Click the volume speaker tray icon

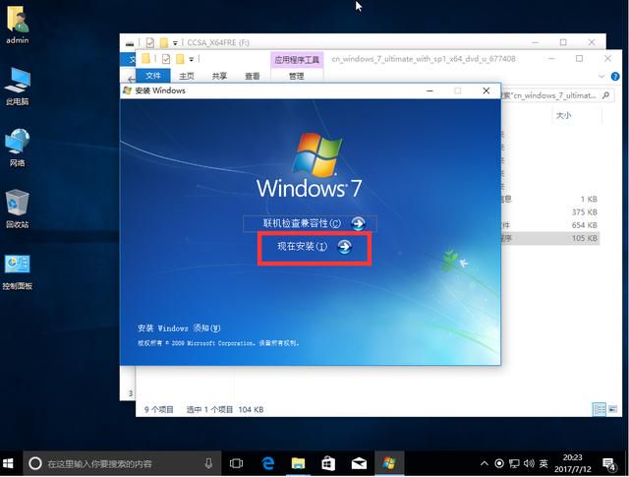(529, 464)
